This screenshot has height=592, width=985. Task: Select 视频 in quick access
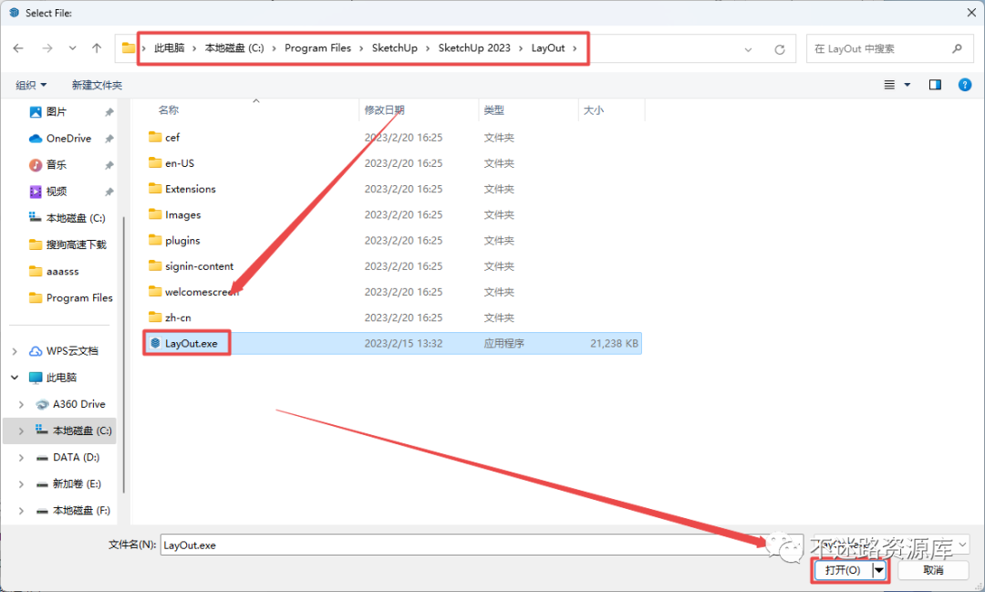57,191
